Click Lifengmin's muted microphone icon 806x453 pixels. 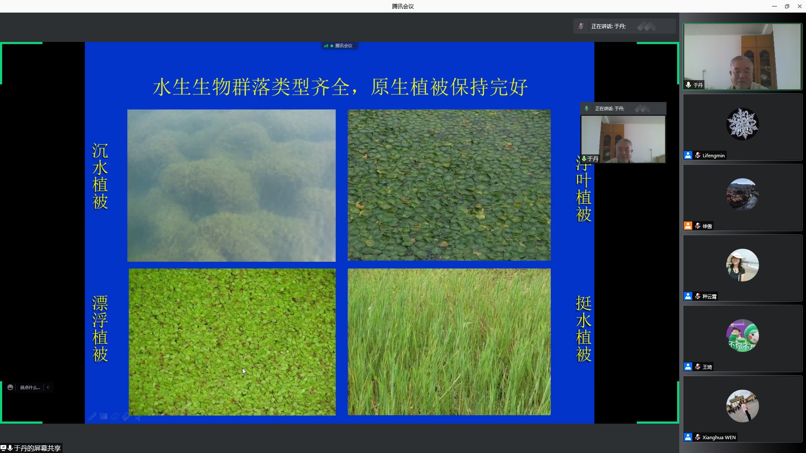click(x=698, y=155)
